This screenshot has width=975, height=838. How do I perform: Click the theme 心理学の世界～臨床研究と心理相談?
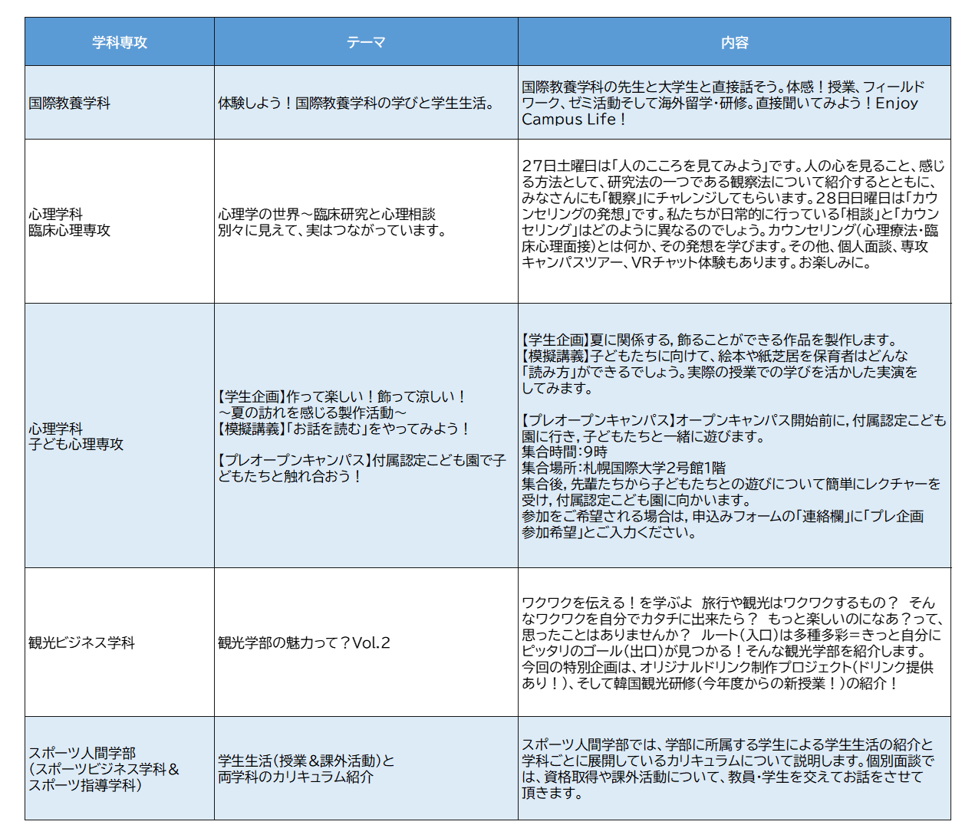click(x=366, y=222)
